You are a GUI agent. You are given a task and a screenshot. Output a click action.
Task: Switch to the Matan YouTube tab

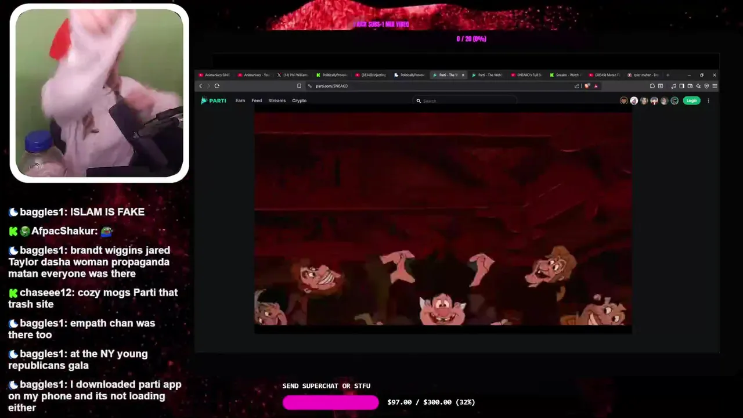[604, 75]
